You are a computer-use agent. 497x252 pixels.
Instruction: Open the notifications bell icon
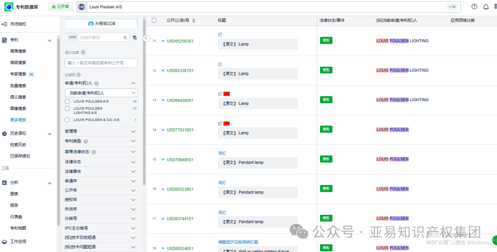(486, 7)
